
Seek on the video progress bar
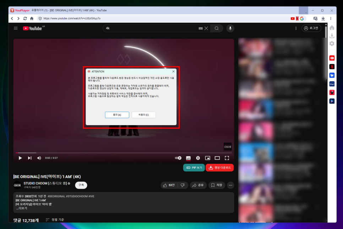[x=124, y=153]
